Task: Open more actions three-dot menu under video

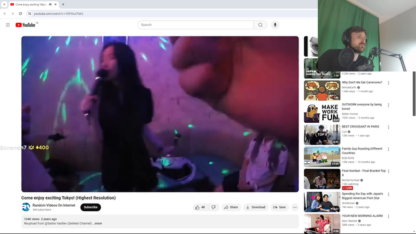Action: 294,207
